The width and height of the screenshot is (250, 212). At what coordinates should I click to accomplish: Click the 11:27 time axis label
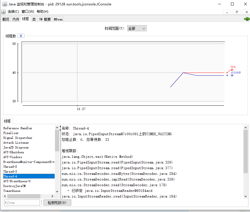81,109
